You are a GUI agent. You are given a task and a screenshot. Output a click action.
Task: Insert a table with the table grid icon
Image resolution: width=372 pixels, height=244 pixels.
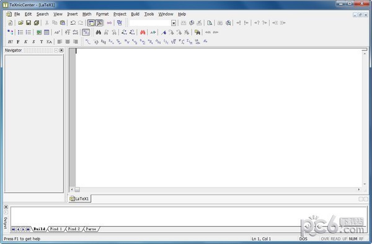[46, 32]
